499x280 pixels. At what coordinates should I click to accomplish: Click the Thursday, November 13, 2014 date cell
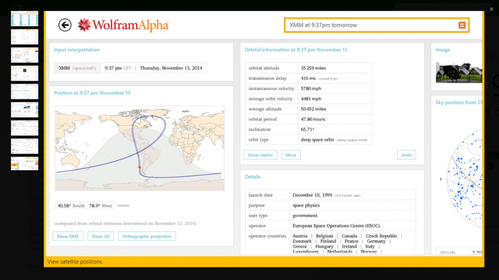point(171,68)
